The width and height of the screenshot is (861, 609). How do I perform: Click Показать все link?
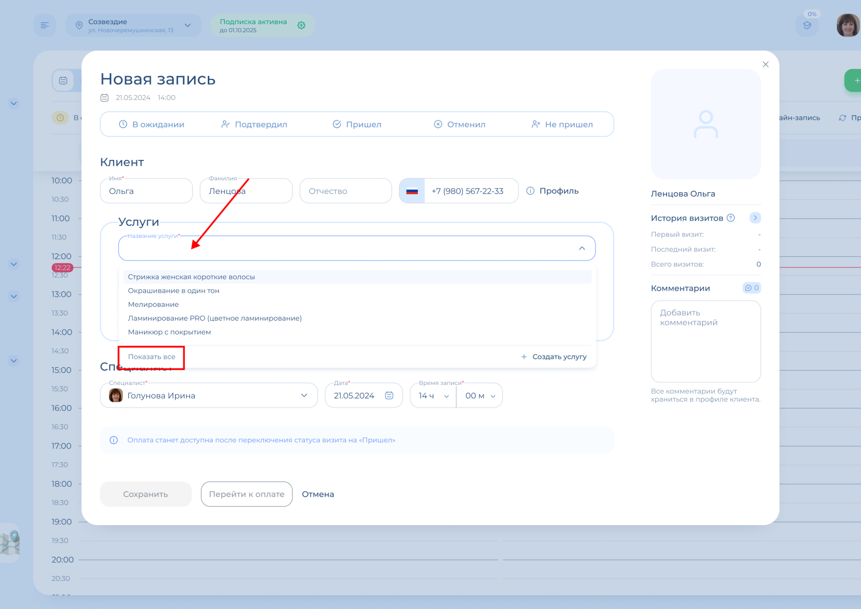151,357
